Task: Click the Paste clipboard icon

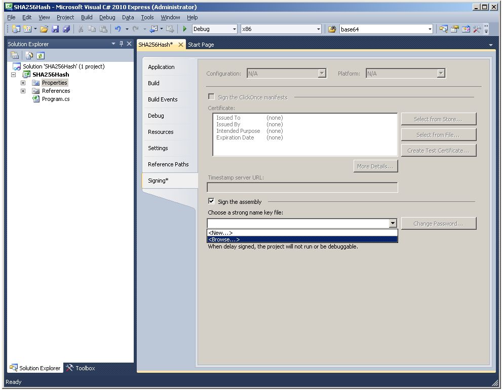Action: tap(103, 29)
